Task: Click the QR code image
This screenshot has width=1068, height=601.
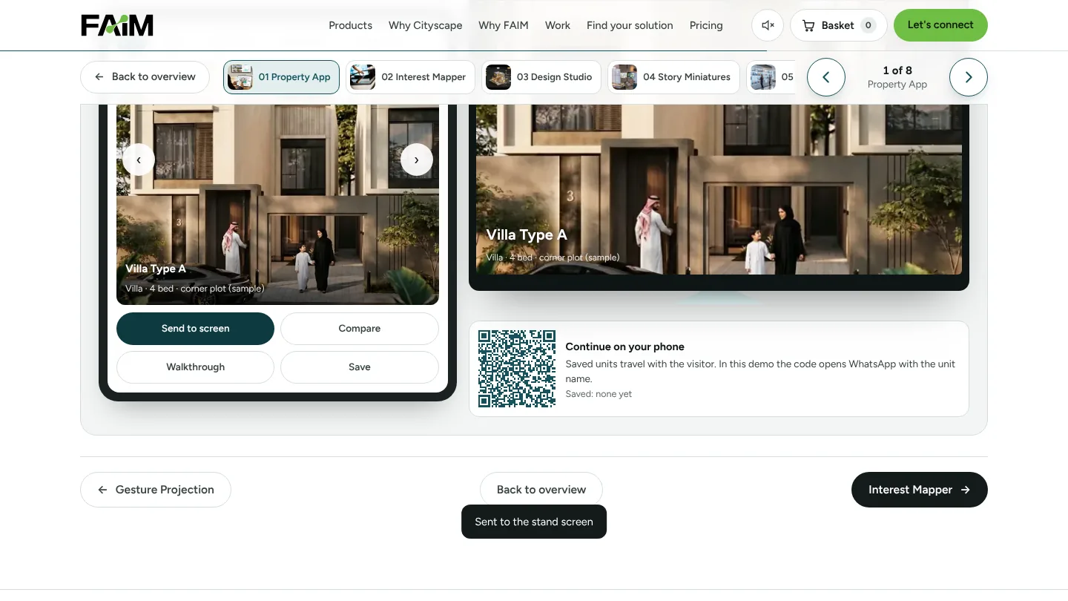Action: tap(517, 369)
